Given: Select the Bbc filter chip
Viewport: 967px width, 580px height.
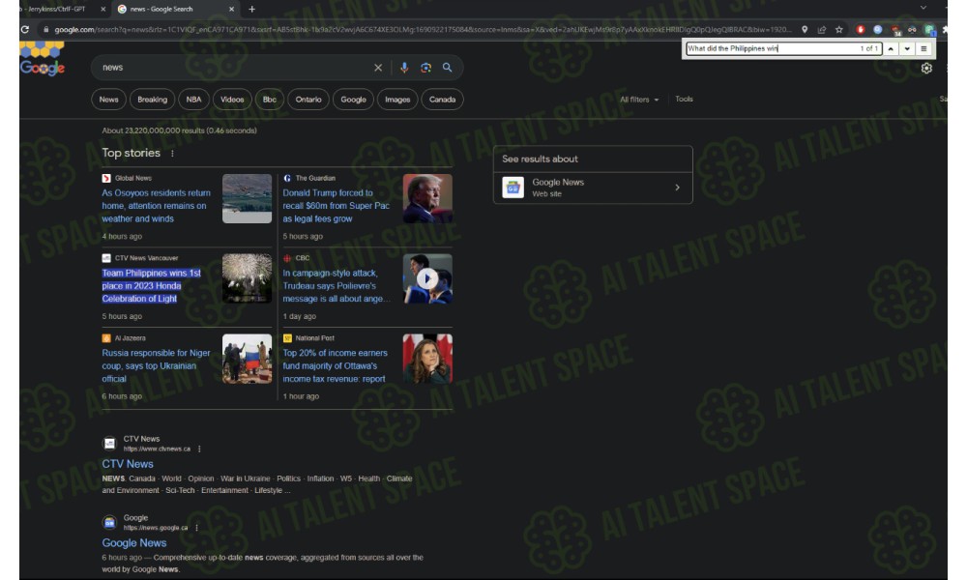Looking at the screenshot, I should [270, 100].
